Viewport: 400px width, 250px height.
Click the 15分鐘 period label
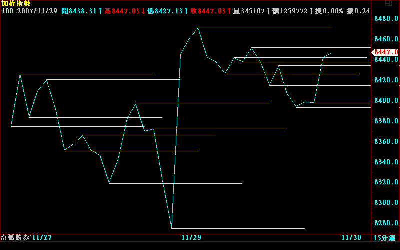coord(385,238)
